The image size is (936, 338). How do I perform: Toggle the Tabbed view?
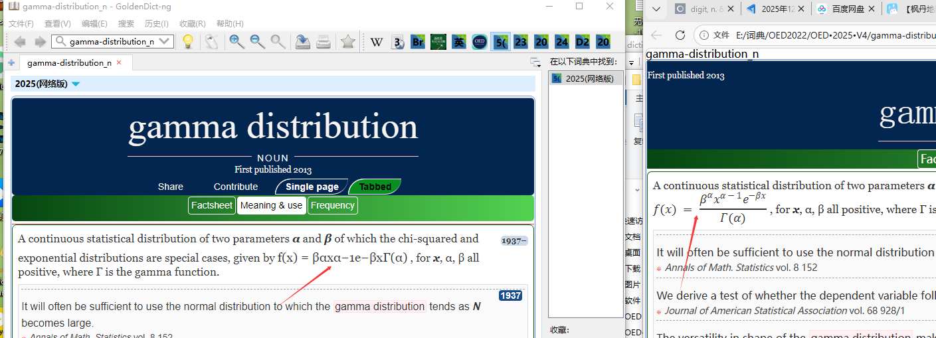point(375,187)
